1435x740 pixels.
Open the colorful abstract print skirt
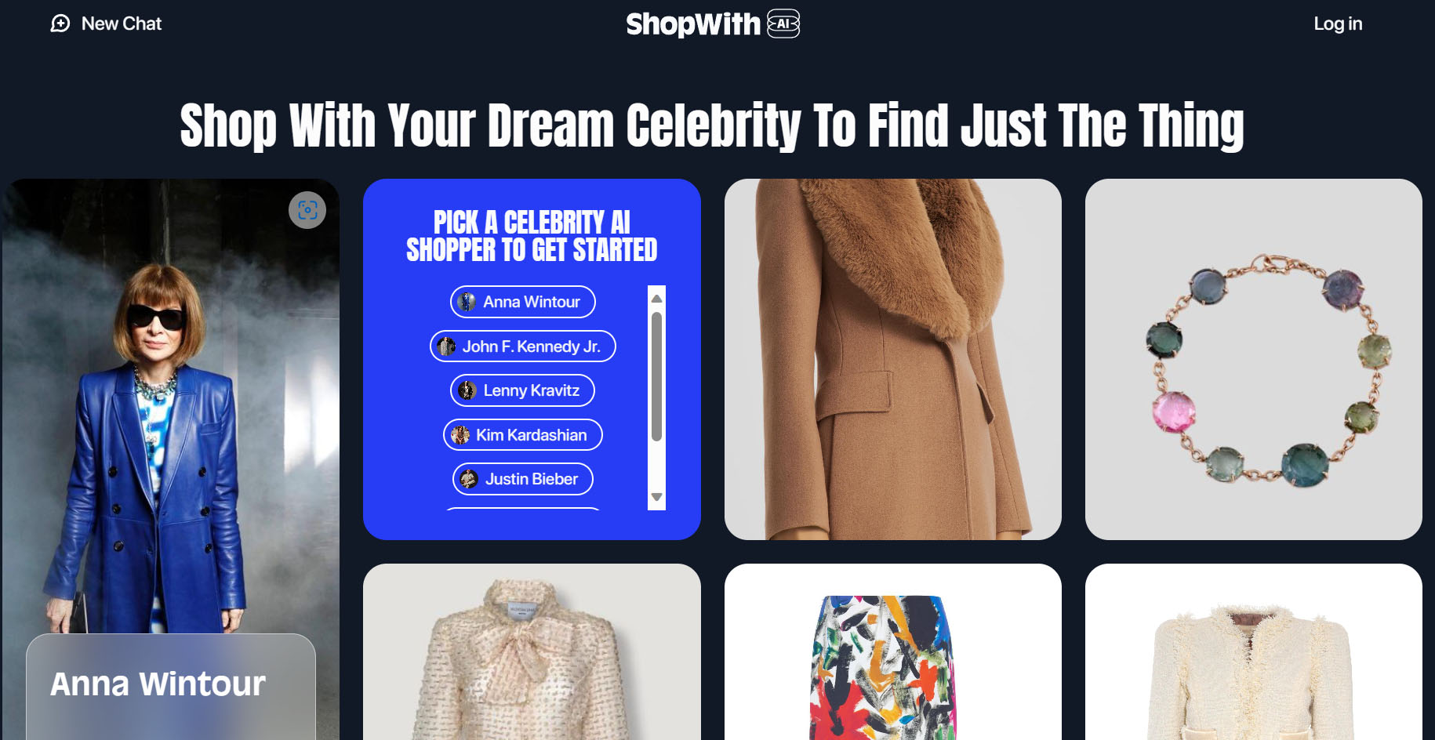click(893, 652)
